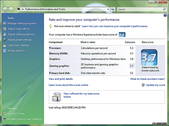Open recent pages dropdown beside Forward button
The width and height of the screenshot is (169, 126).
coord(15,9)
